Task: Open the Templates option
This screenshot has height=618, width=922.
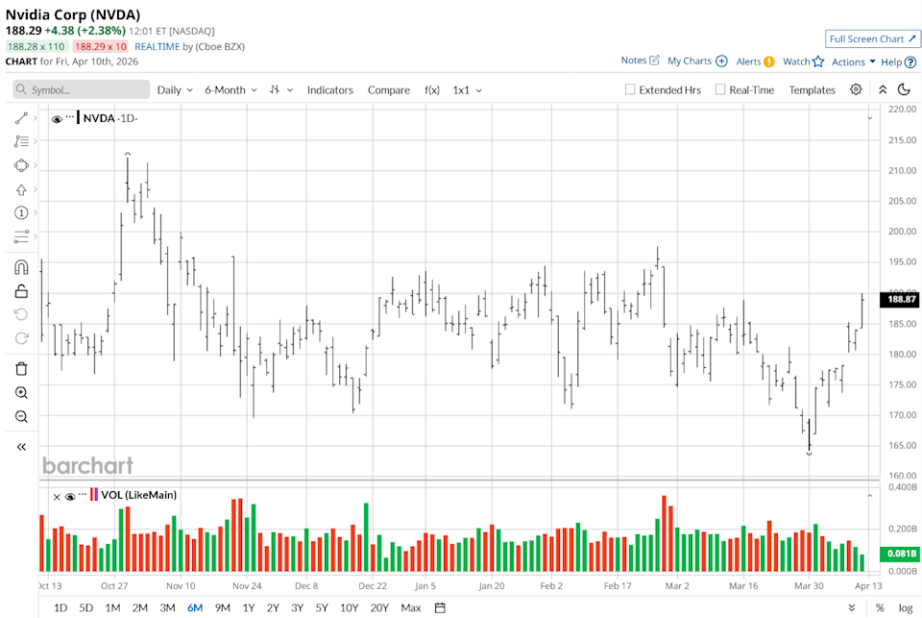Action: click(812, 89)
